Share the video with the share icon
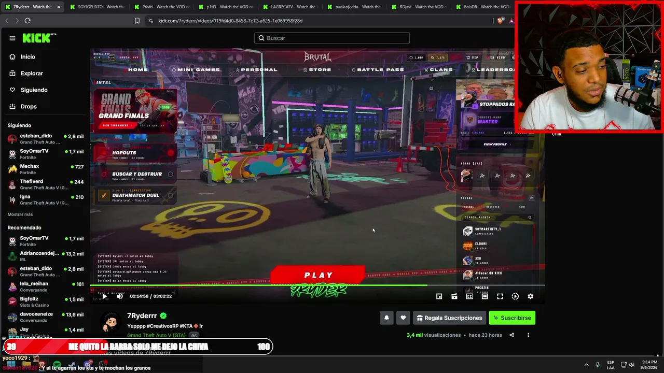Image resolution: width=664 pixels, height=373 pixels. coord(511,335)
